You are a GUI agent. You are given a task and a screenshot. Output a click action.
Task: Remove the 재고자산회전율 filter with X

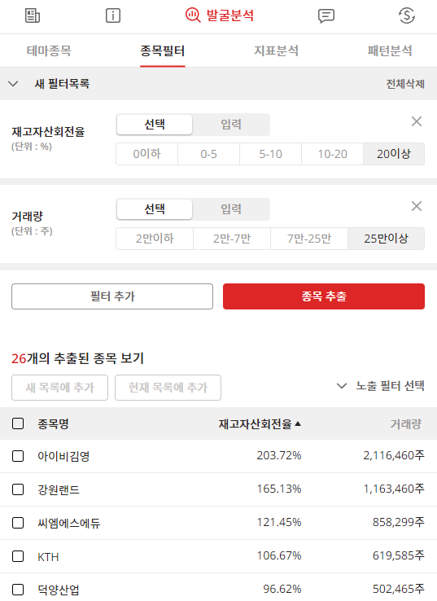click(x=417, y=121)
